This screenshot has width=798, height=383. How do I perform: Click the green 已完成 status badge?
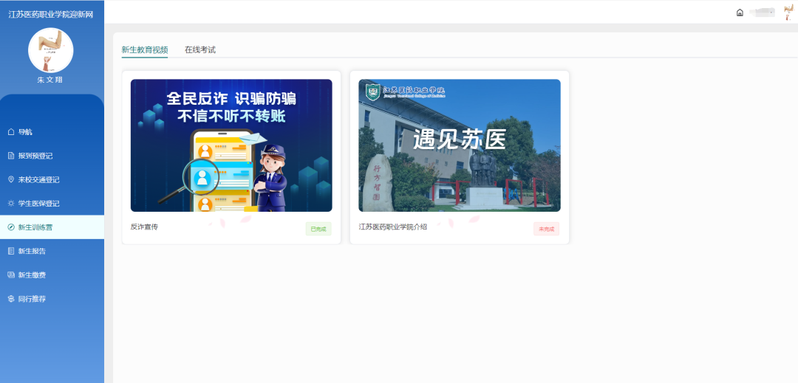point(318,229)
